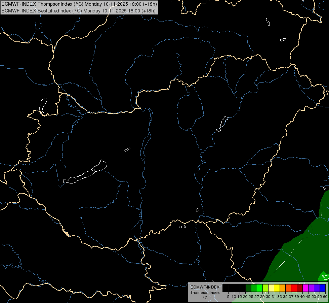Click the bright red 37-39 legend swatch

pos(294,288)
